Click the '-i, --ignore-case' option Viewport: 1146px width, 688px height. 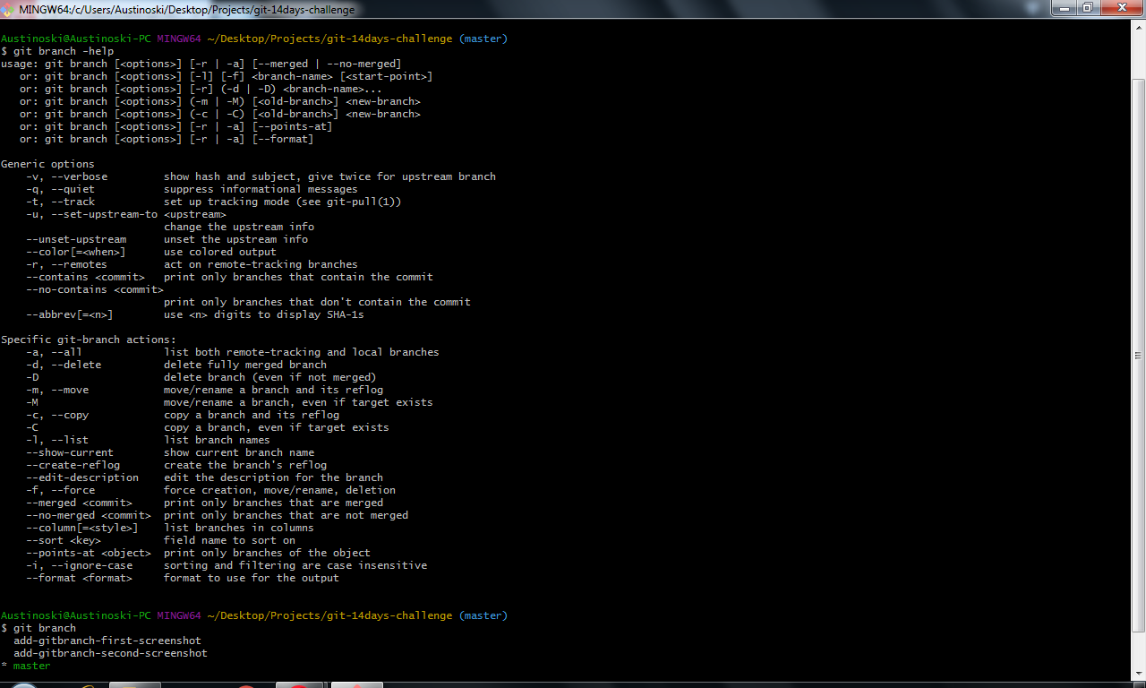79,565
